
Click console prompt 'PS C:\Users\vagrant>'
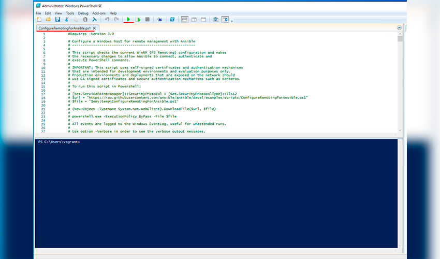[59, 142]
